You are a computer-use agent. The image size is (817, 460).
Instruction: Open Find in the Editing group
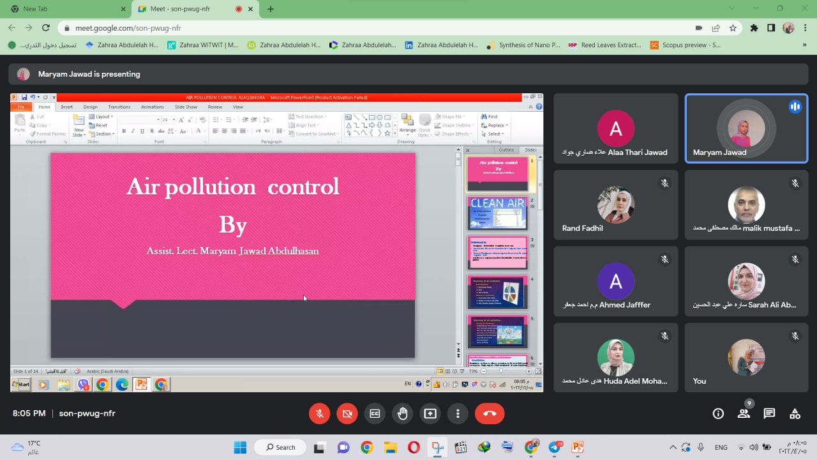[490, 117]
